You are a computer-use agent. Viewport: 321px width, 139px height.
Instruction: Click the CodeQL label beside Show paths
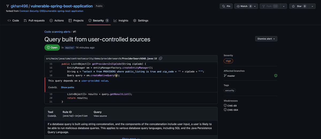[x=52, y=87]
